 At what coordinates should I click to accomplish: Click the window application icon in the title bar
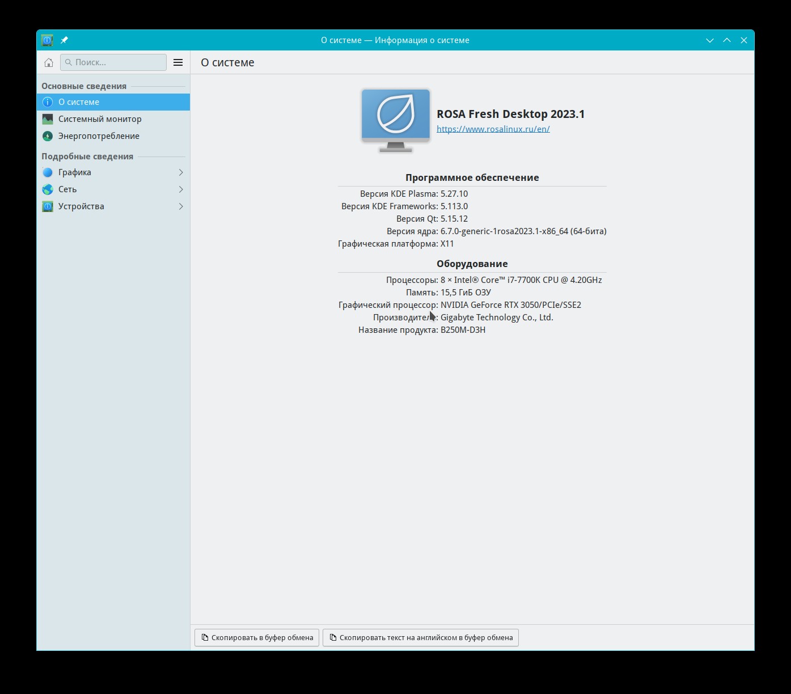point(47,40)
